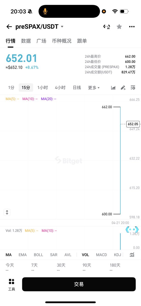Open the three-dot more options menu
The width and height of the screenshot is (141, 306).
(132, 27)
